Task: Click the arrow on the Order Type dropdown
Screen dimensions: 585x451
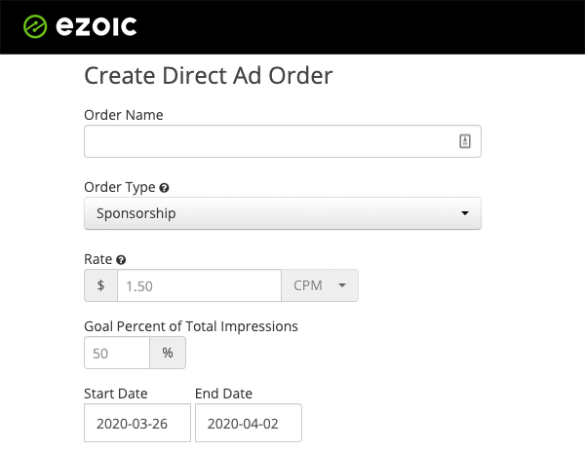Action: 464,213
